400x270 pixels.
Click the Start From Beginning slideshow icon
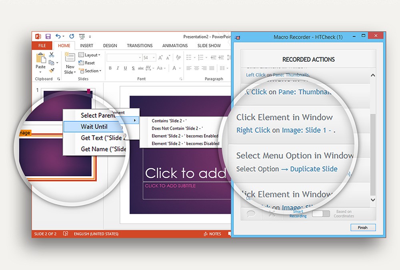coord(82,36)
